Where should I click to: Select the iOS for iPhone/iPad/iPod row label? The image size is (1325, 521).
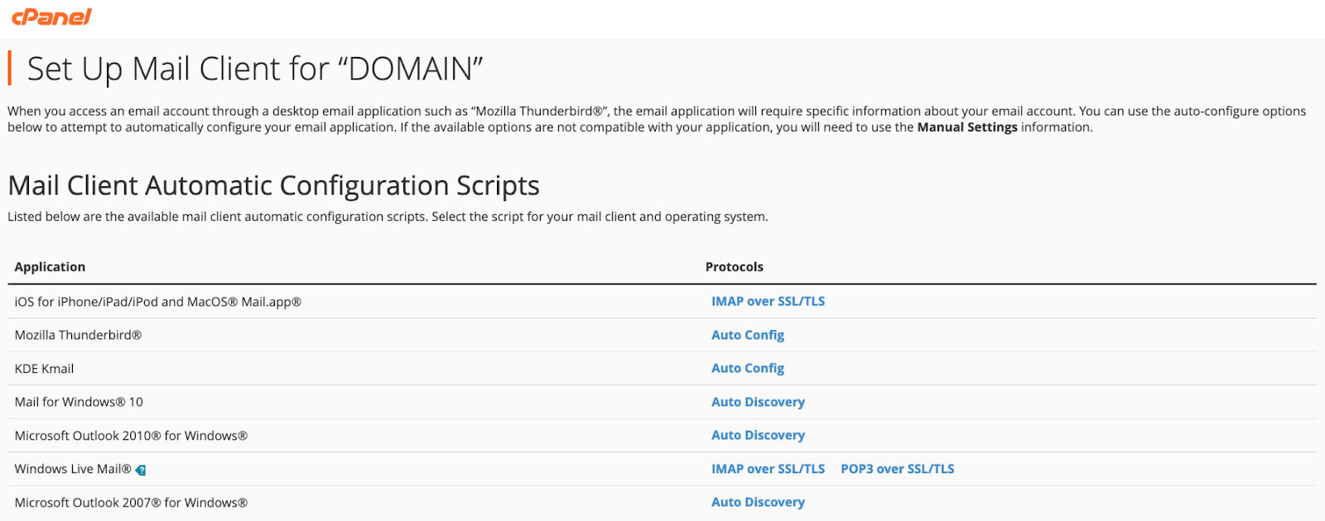coord(157,302)
